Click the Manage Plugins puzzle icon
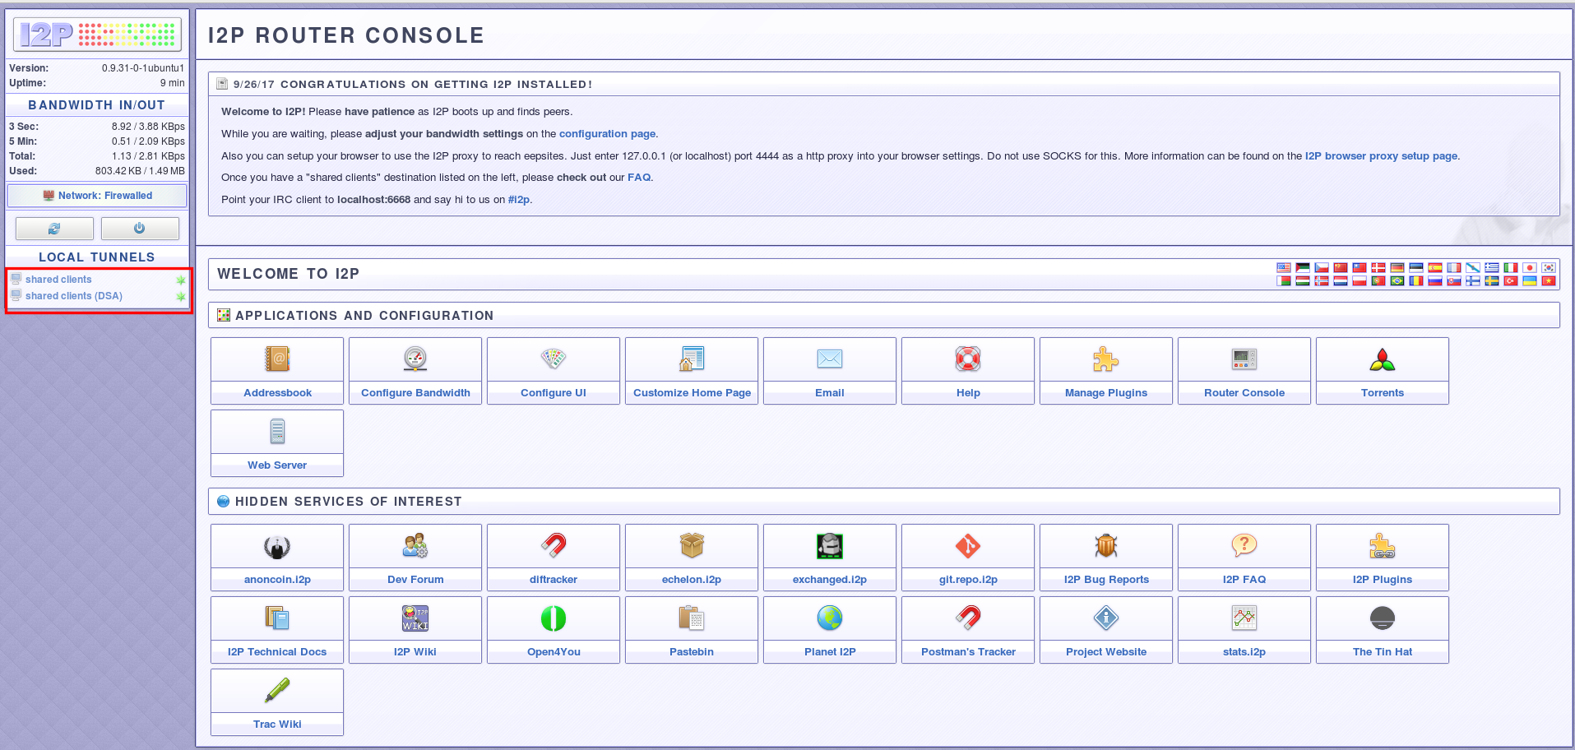1575x750 pixels. (x=1106, y=359)
